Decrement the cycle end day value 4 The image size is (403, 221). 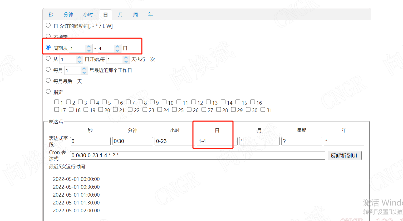(117, 50)
